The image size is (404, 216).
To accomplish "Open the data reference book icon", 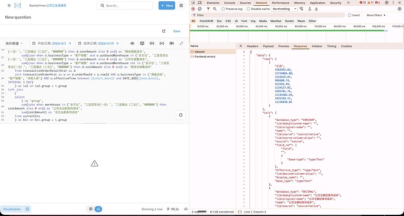I will click(x=142, y=43).
